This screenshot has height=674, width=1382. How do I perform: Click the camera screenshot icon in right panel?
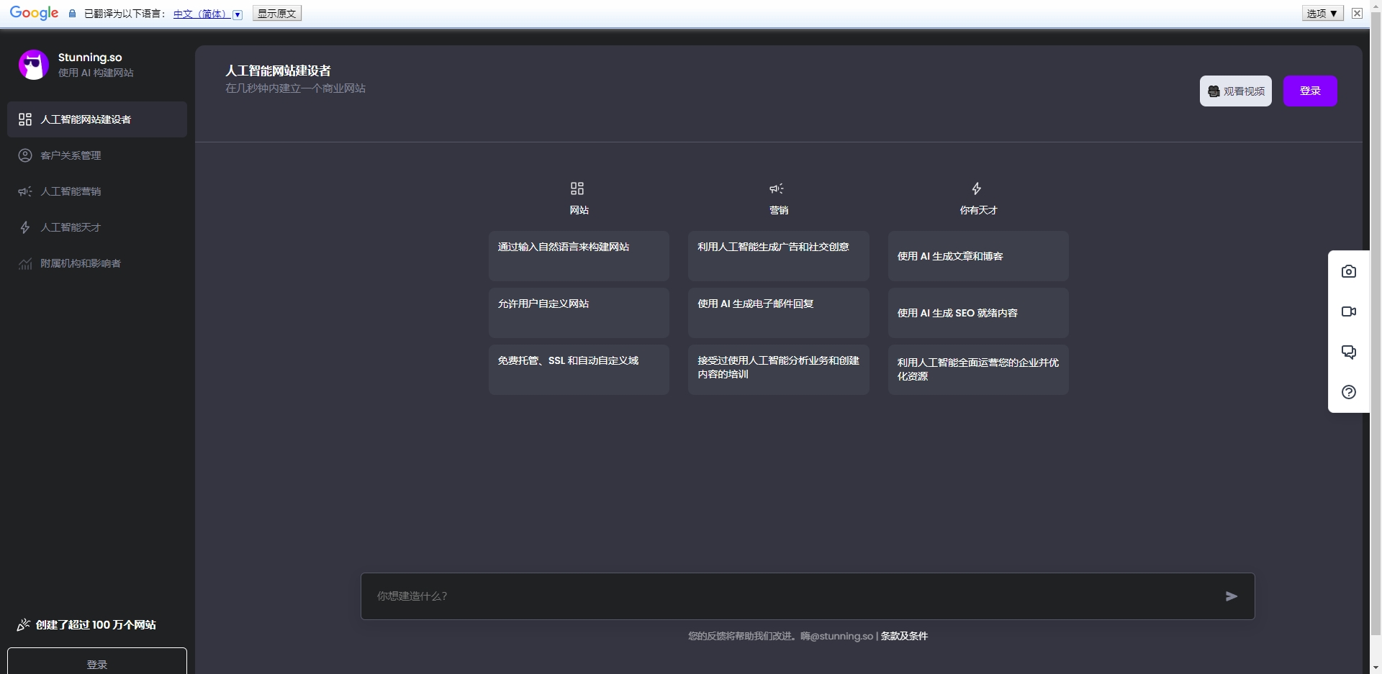pyautogui.click(x=1348, y=271)
